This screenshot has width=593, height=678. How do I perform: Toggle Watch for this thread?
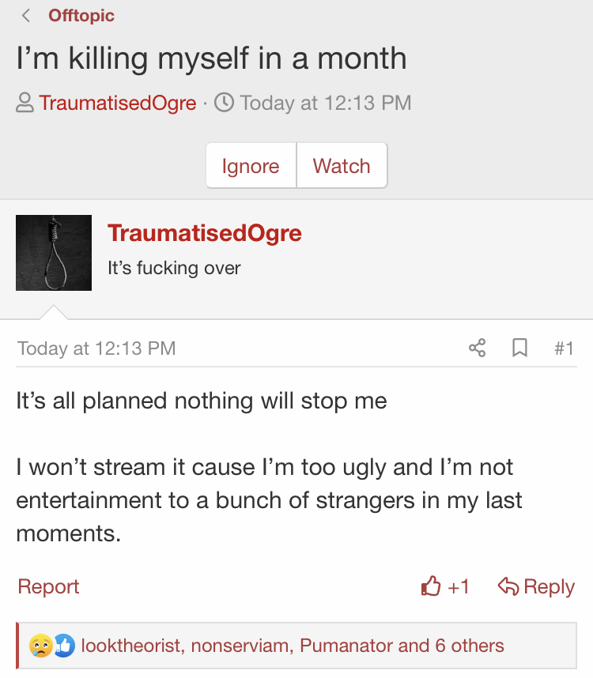coord(342,166)
